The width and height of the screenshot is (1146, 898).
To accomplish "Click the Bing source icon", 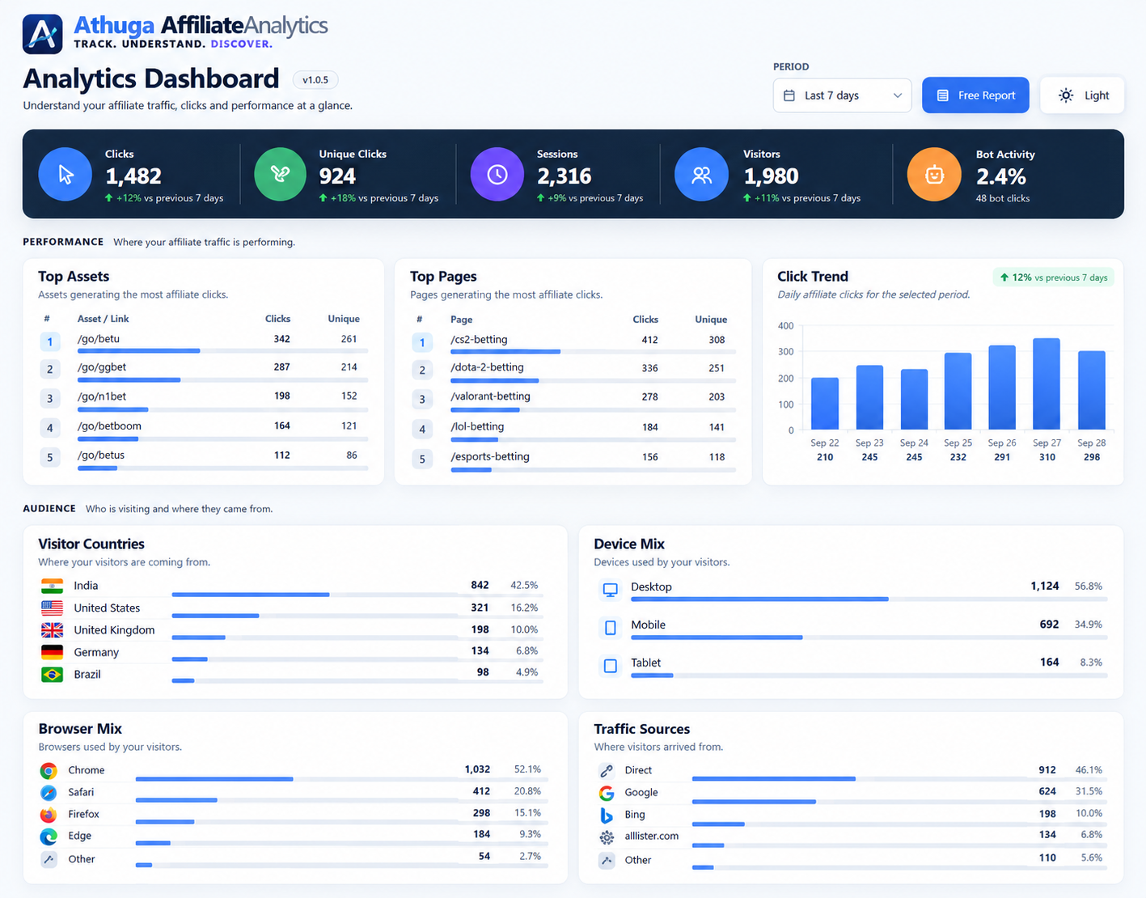I will 607,815.
